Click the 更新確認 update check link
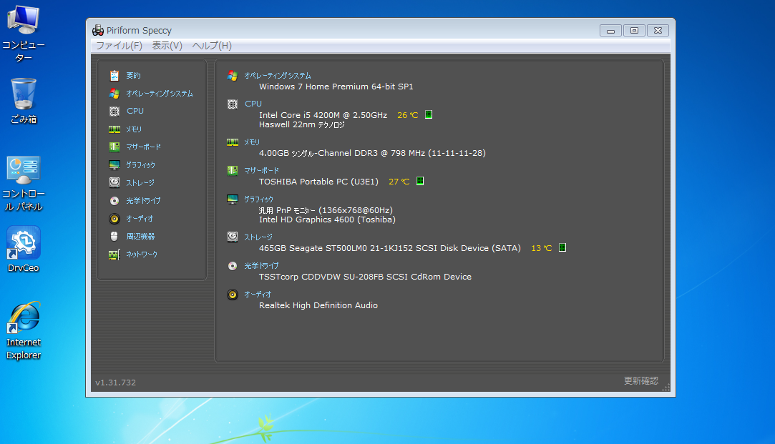 click(x=641, y=381)
